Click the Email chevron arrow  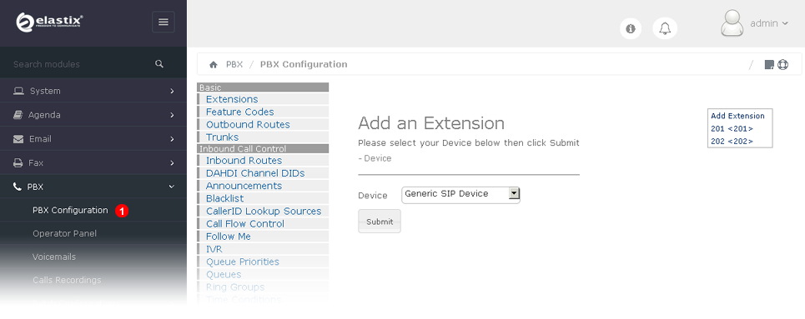[x=172, y=139]
